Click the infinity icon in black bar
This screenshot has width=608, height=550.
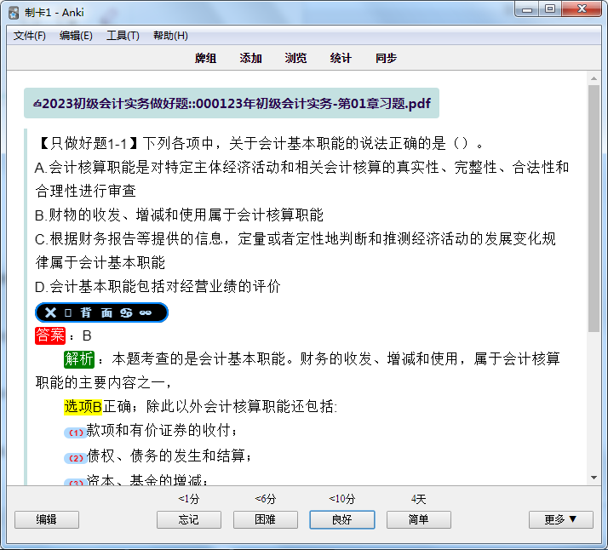[x=146, y=312]
